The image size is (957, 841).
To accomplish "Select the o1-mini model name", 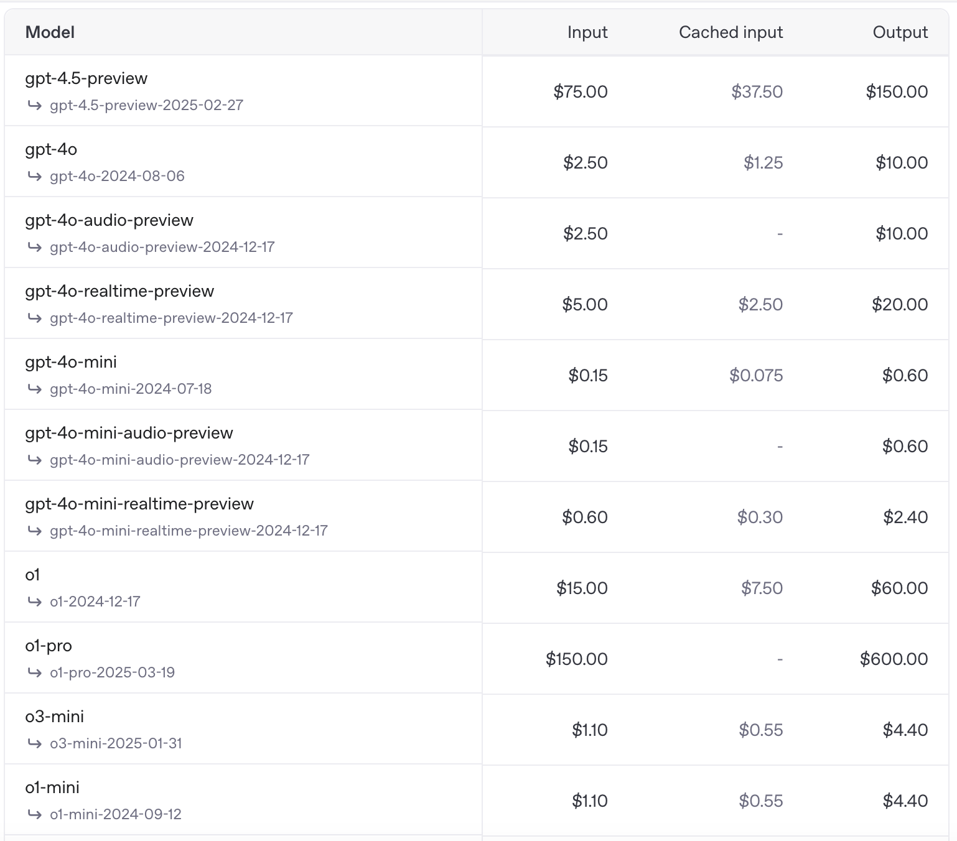I will tap(52, 788).
